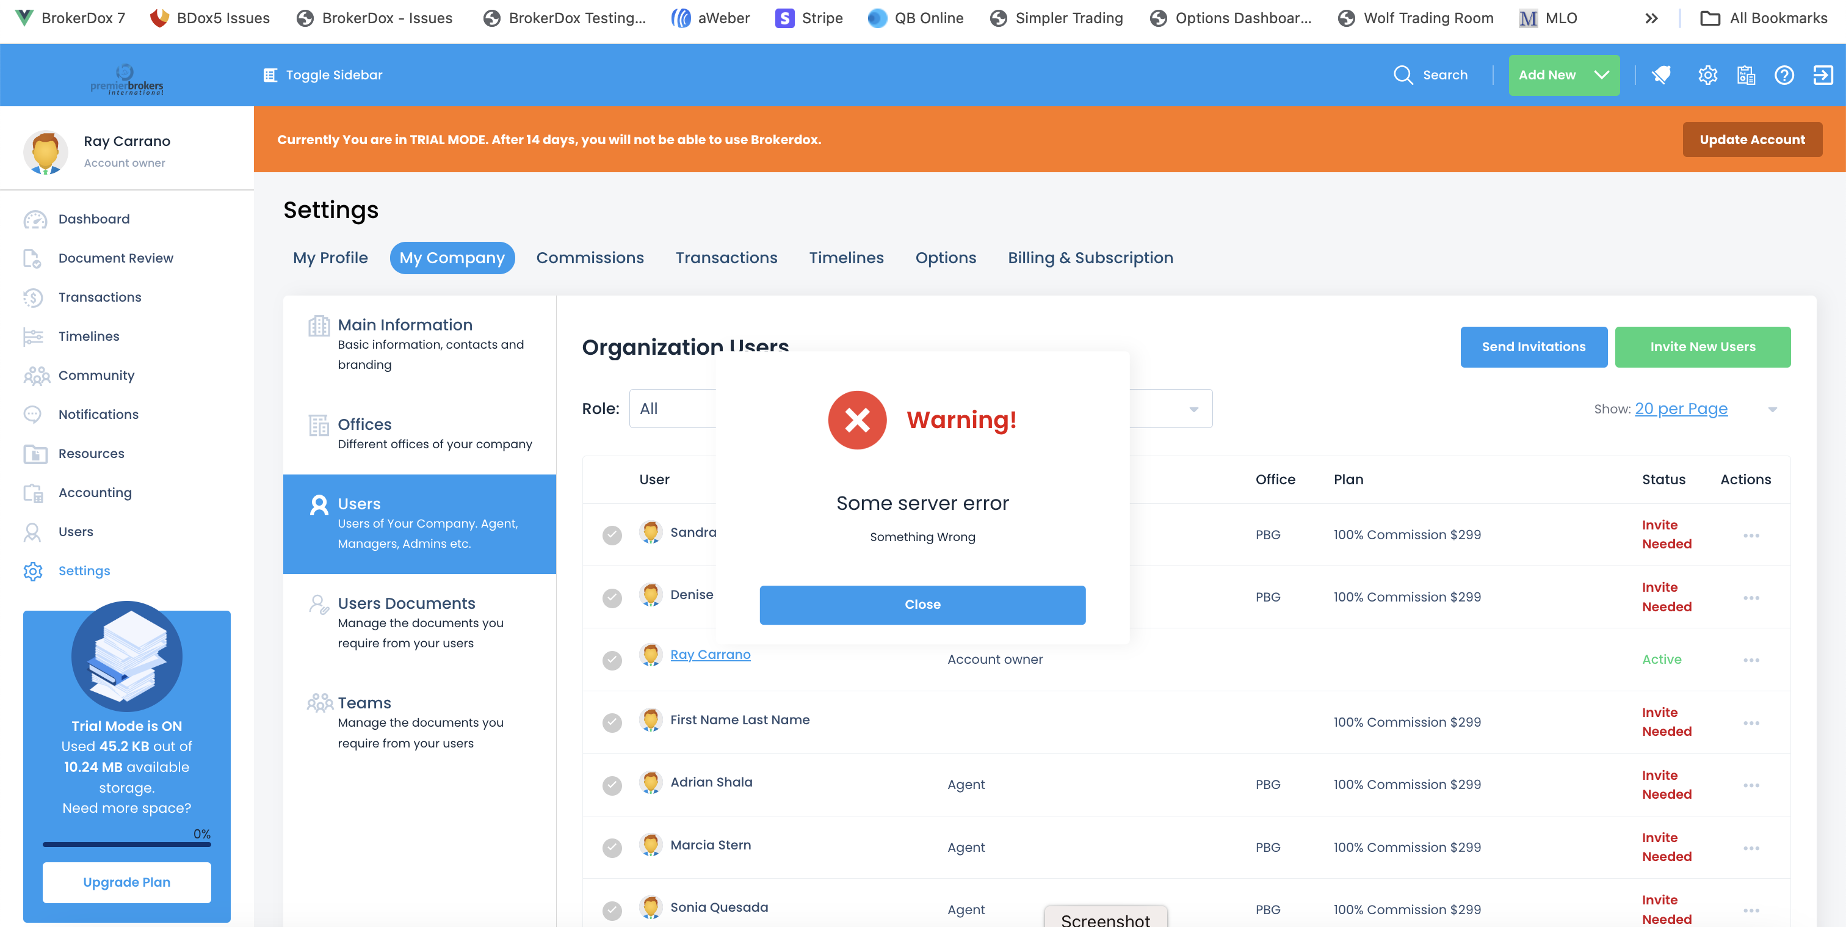Select Main Information company section
The width and height of the screenshot is (1846, 927).
[x=419, y=345]
